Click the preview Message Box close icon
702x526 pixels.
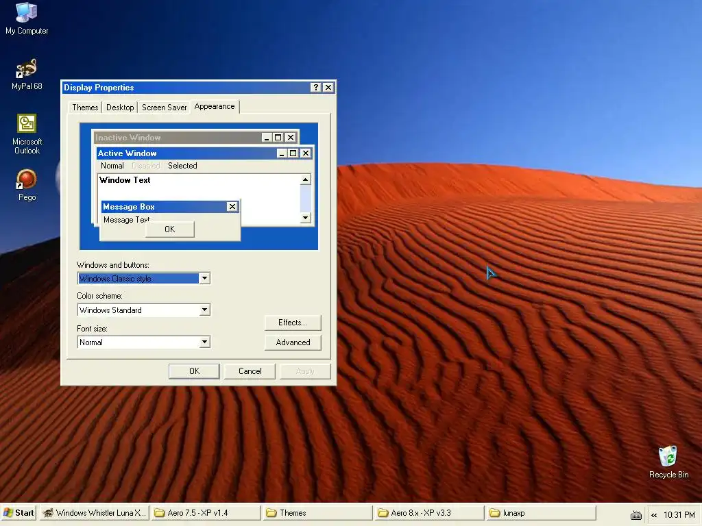coord(232,207)
